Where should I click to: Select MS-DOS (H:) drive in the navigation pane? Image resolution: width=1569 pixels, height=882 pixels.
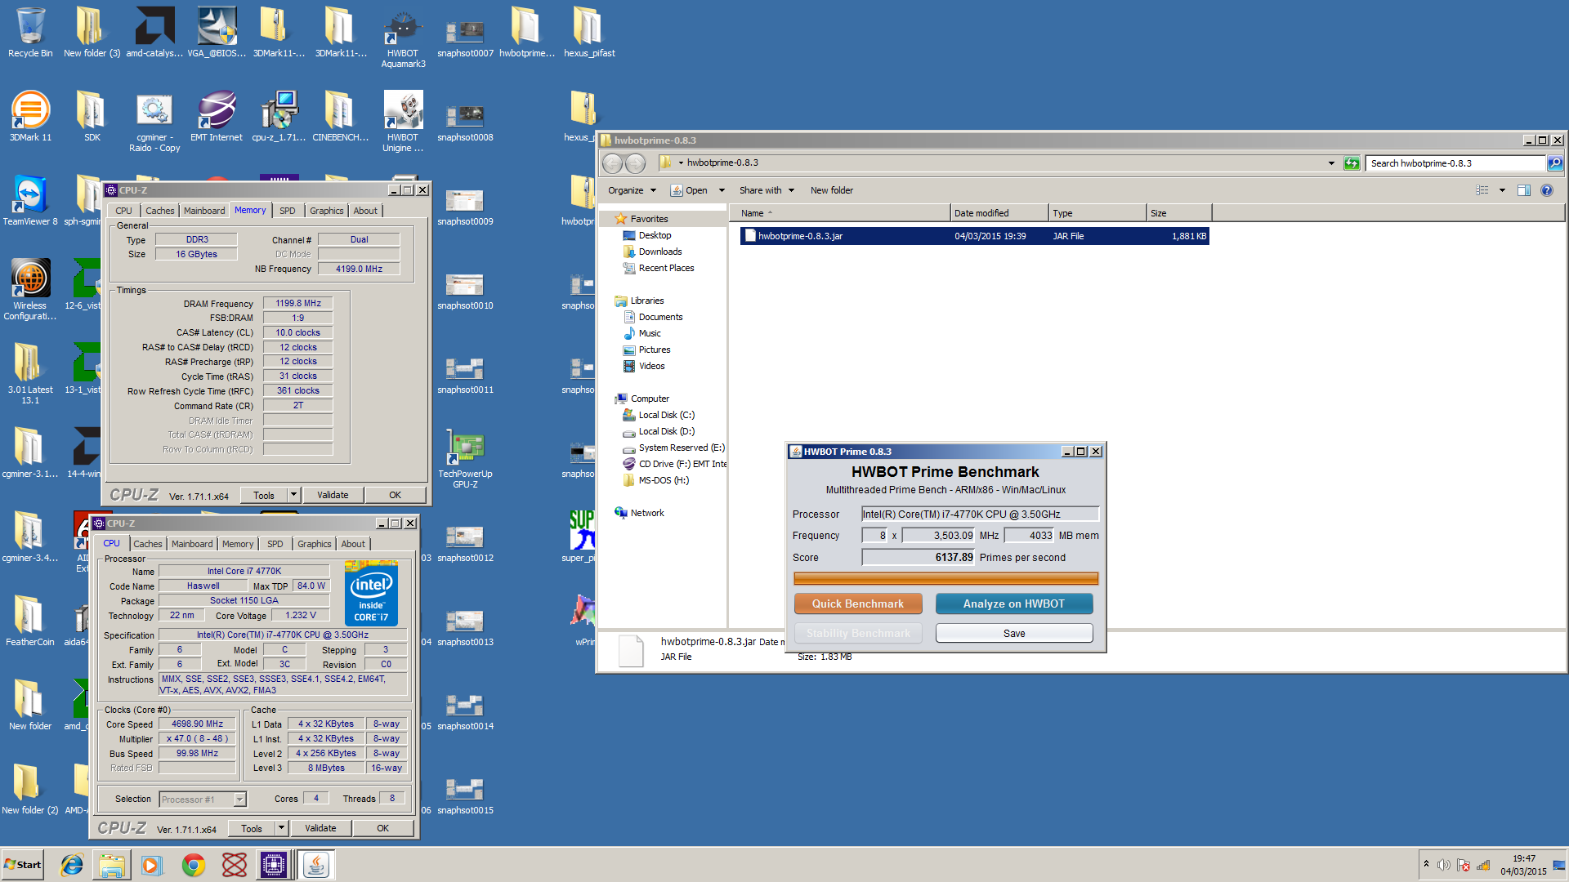coord(663,480)
